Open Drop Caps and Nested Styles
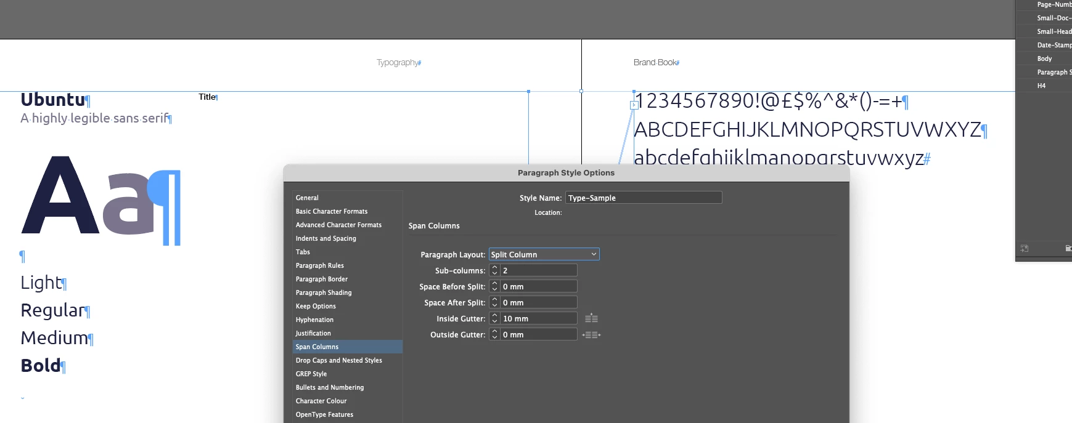 coord(347,360)
